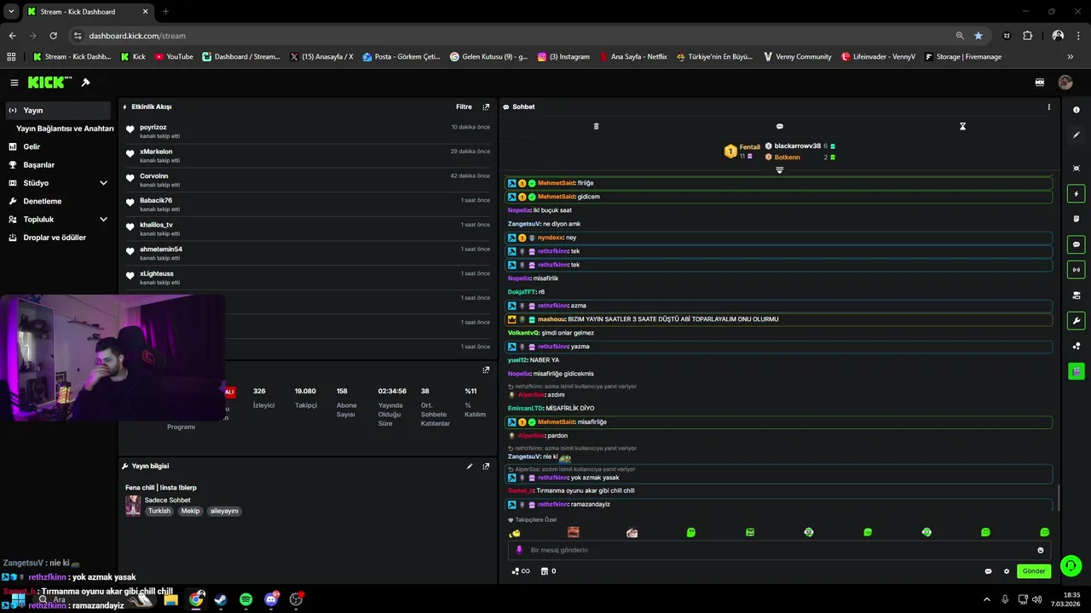
Task: Toggle the lightning activity panel in right sidebar
Action: (1076, 194)
